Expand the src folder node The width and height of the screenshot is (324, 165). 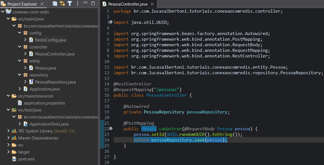click(x=8, y=145)
